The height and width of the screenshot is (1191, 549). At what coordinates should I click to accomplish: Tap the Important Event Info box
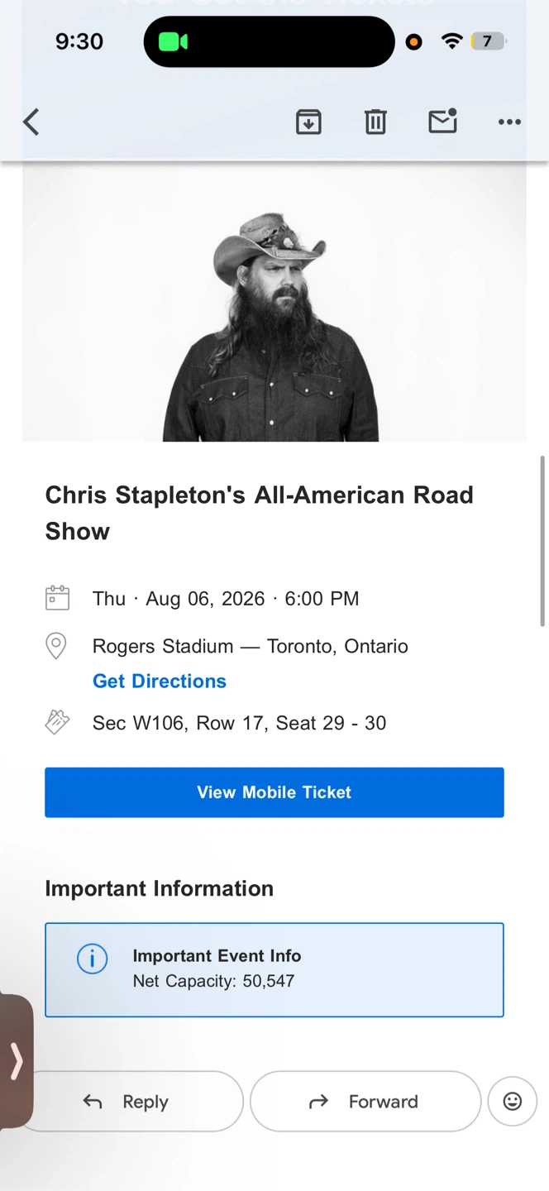pyautogui.click(x=274, y=969)
